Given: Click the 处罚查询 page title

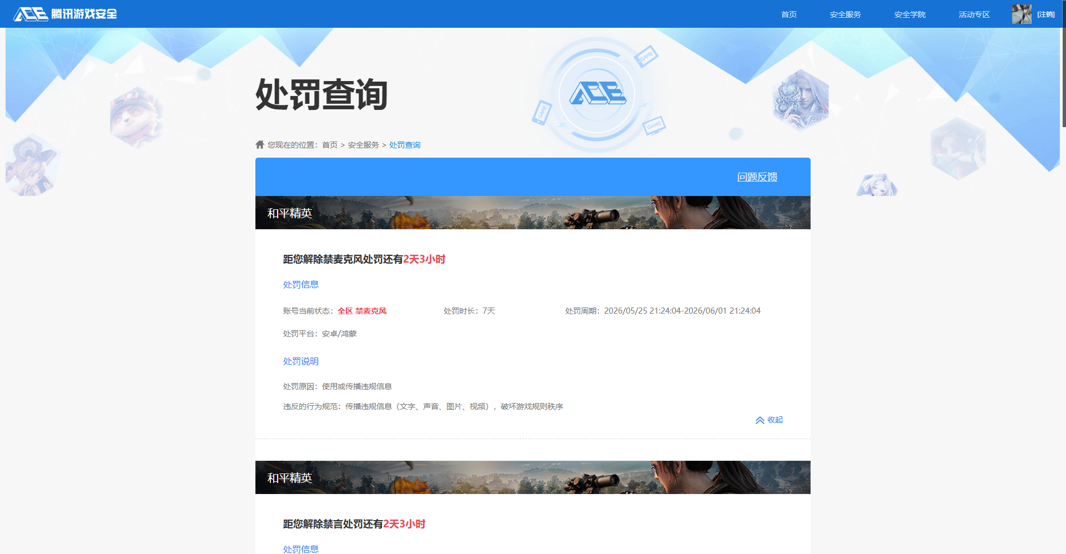Looking at the screenshot, I should click(321, 94).
